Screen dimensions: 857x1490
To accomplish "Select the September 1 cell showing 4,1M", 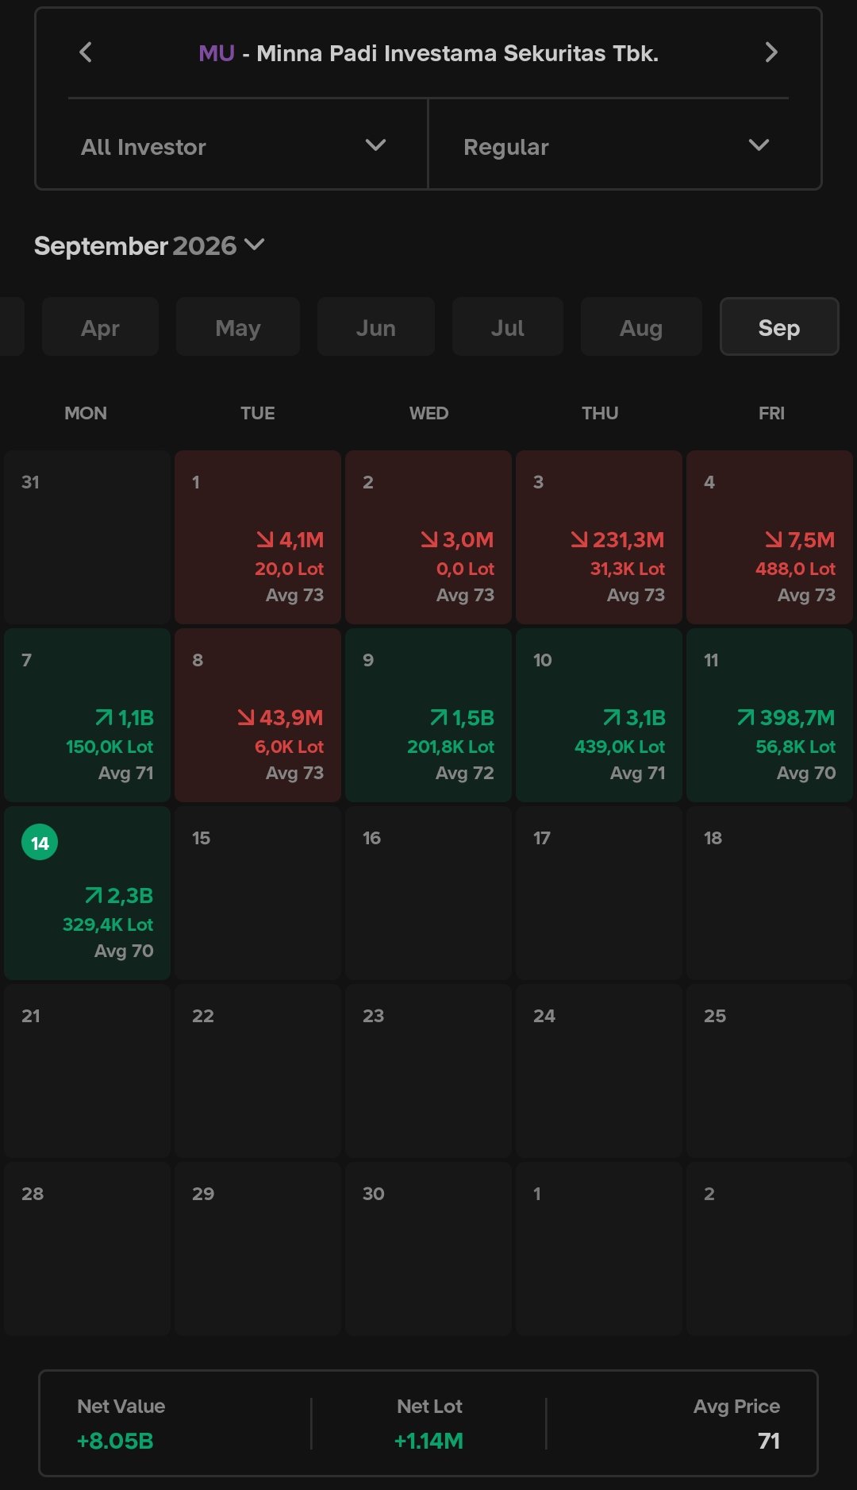I will 258,538.
